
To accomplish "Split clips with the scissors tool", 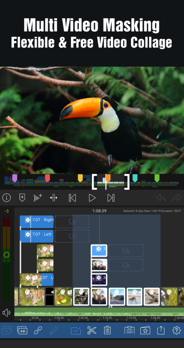I will tap(92, 330).
